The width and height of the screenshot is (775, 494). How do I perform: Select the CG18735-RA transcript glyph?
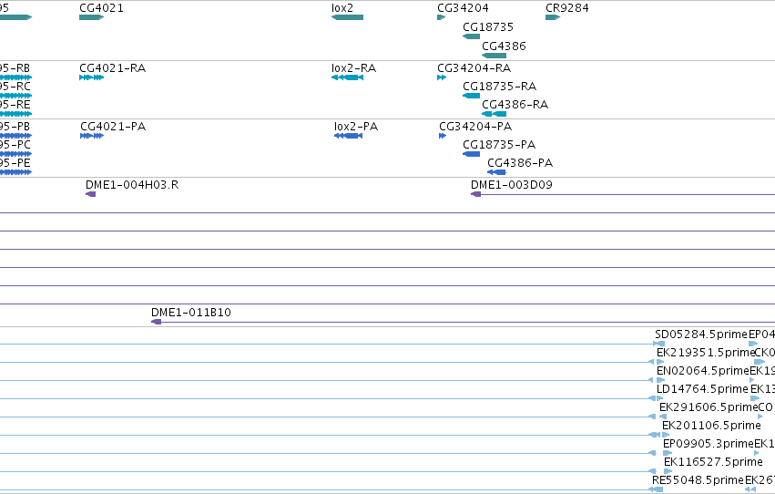click(471, 96)
